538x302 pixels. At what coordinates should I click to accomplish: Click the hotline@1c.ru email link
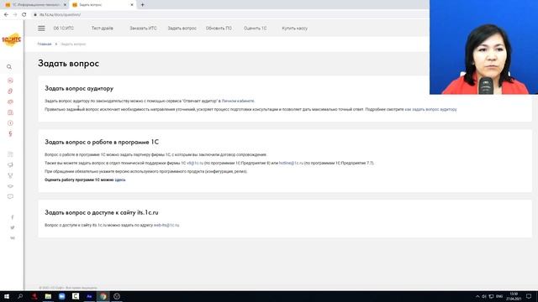coord(291,164)
